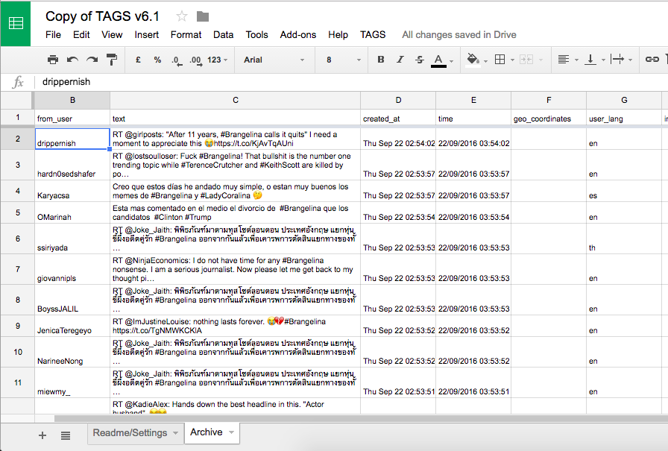Open the Readme/Settings tab dropdown arrow

(175, 433)
